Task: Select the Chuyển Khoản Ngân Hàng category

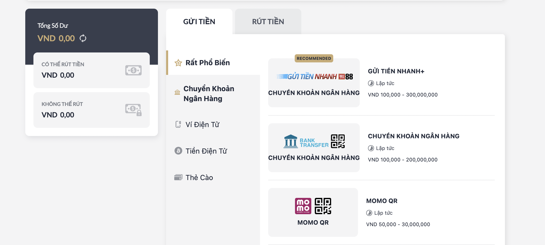Action: pyautogui.click(x=209, y=93)
